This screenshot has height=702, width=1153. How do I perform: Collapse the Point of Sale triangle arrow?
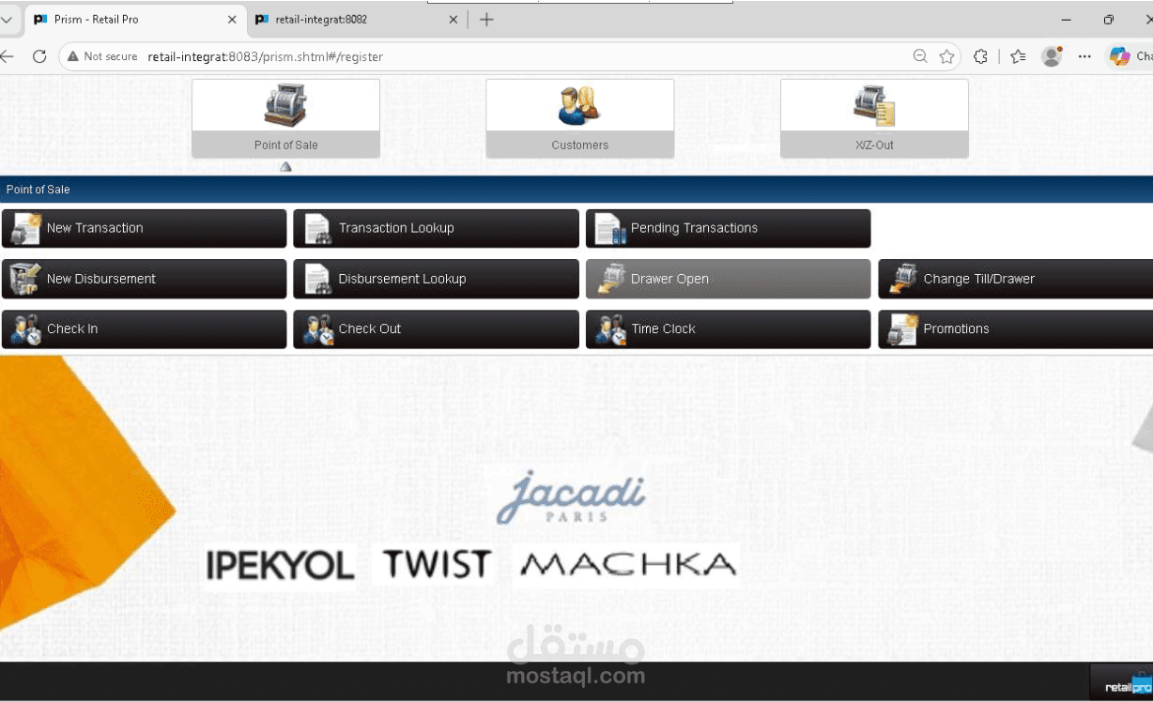click(x=285, y=167)
